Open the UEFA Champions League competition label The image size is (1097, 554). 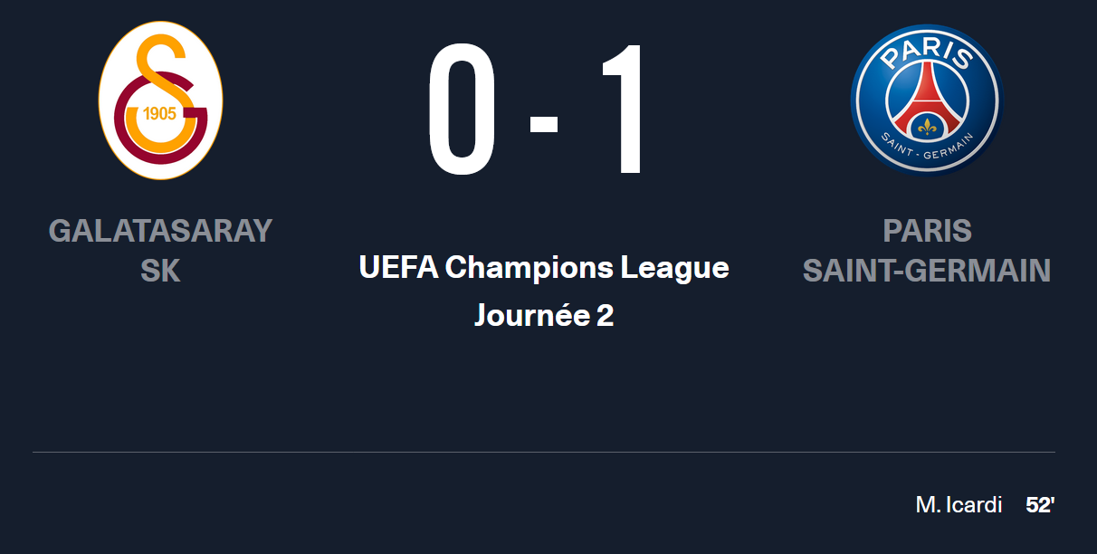coord(544,267)
